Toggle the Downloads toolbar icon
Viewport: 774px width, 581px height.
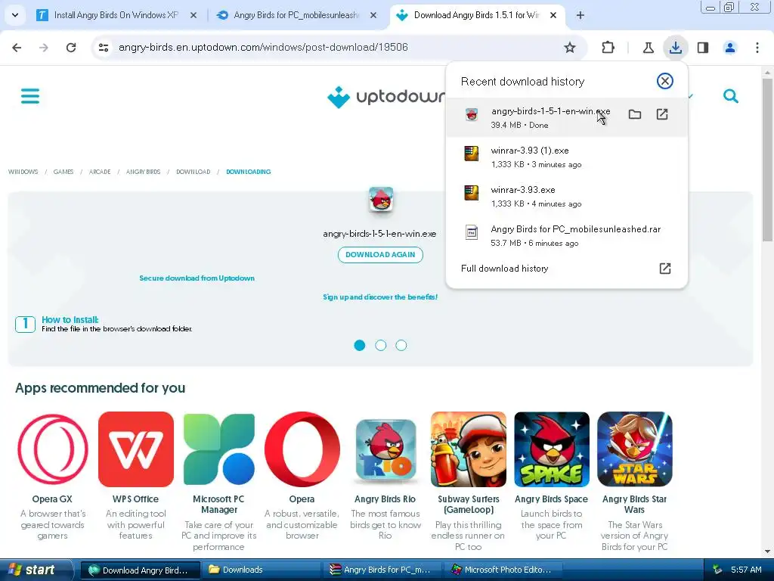[675, 48]
